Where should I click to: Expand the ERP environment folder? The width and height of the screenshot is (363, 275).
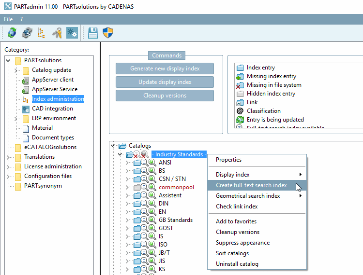16,119
